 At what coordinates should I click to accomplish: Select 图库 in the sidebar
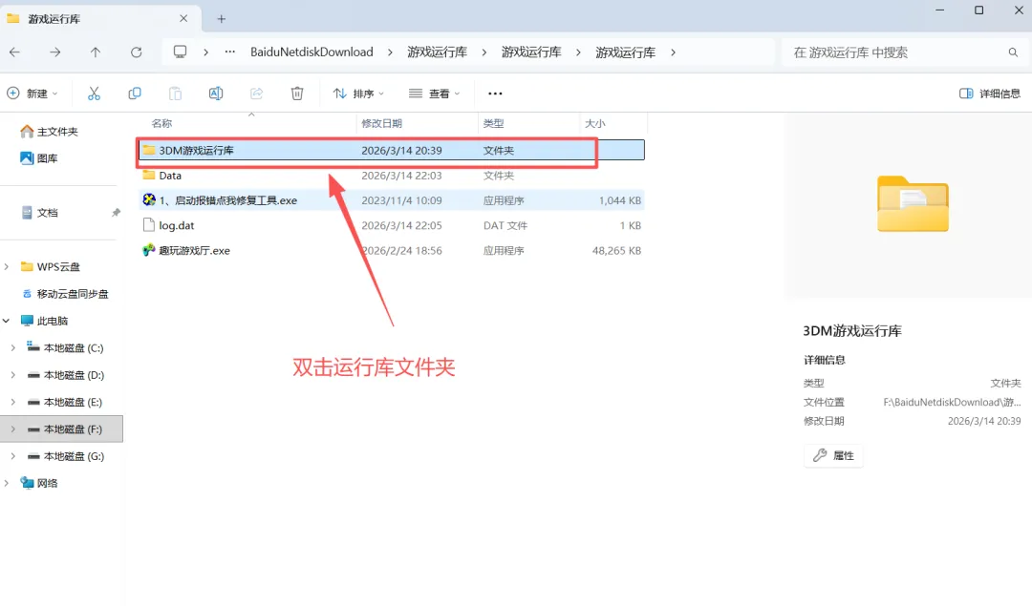[x=47, y=158]
